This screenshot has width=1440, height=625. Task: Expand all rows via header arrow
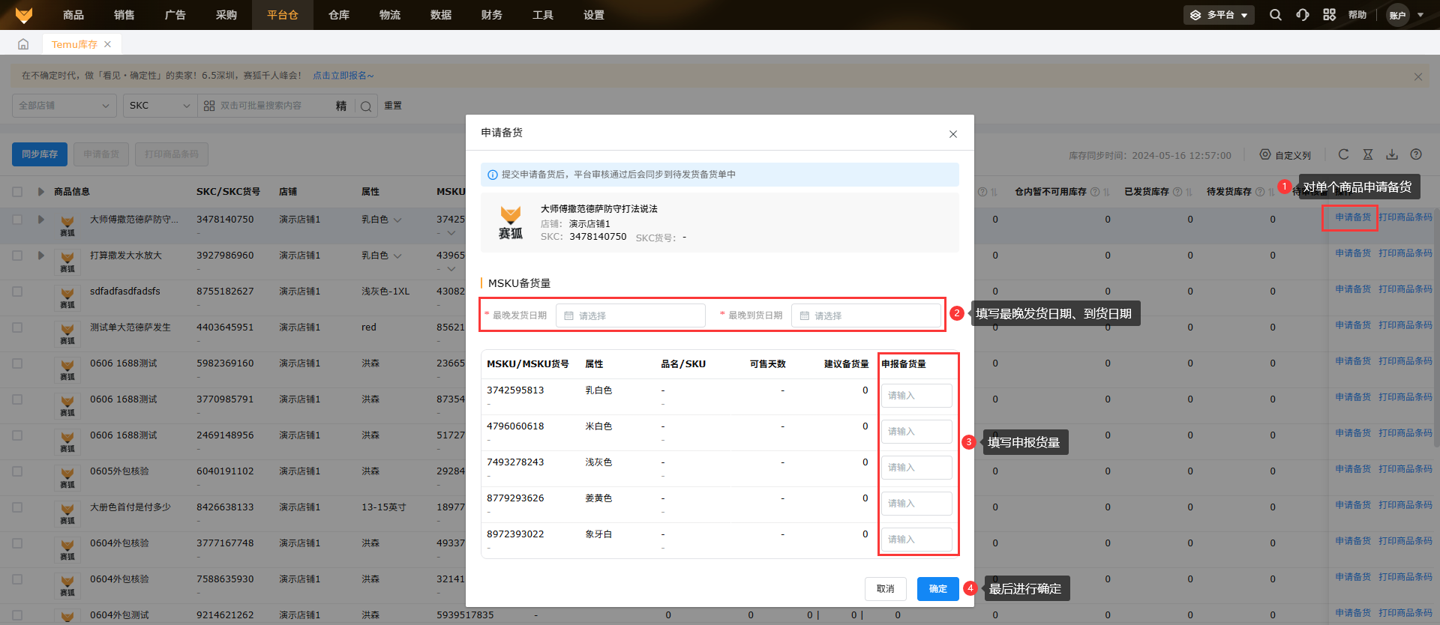click(x=41, y=192)
